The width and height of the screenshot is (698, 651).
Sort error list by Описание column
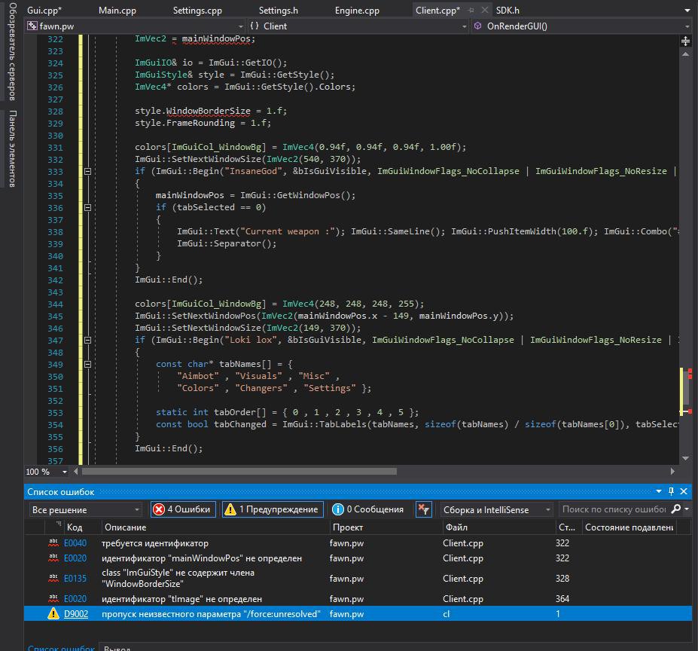(125, 527)
